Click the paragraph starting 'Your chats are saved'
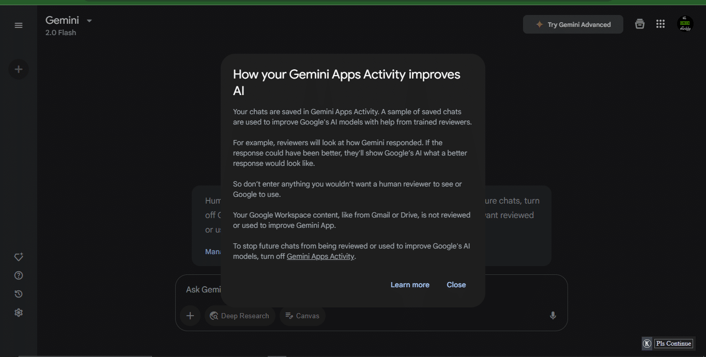This screenshot has height=357, width=706. 352,117
